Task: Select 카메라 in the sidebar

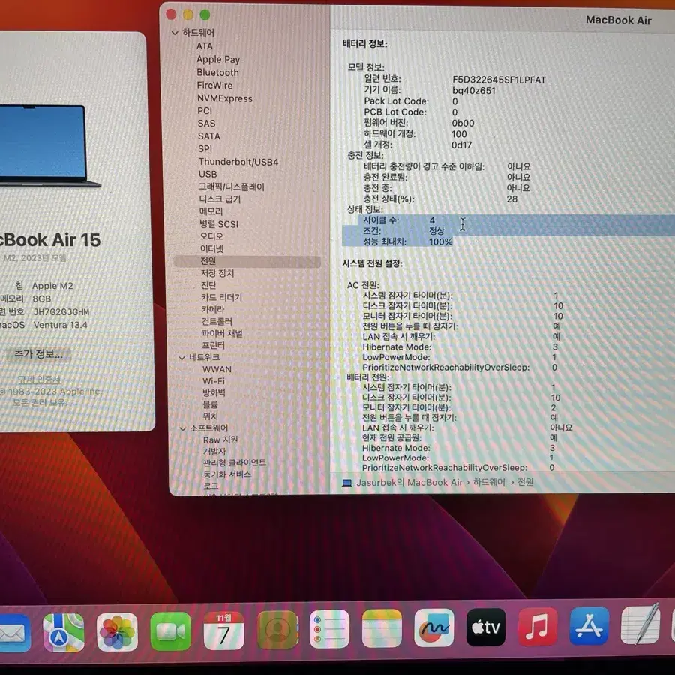Action: click(x=213, y=309)
